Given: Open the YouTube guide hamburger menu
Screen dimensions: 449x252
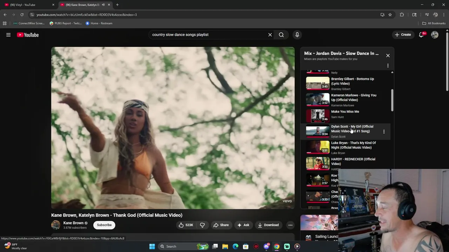Looking at the screenshot, I should click(8, 35).
